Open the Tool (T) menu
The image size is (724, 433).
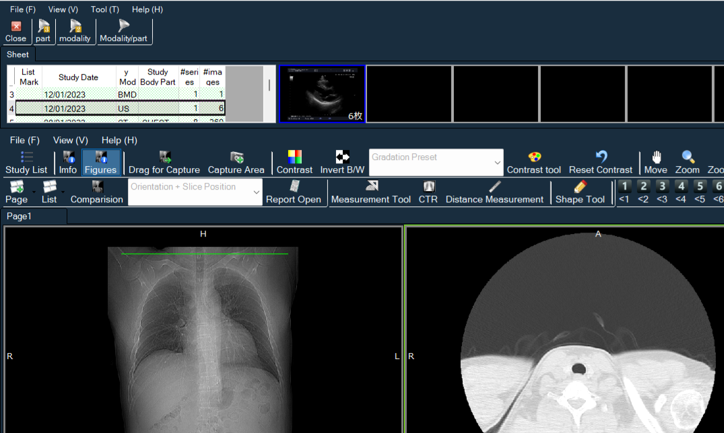coord(104,9)
